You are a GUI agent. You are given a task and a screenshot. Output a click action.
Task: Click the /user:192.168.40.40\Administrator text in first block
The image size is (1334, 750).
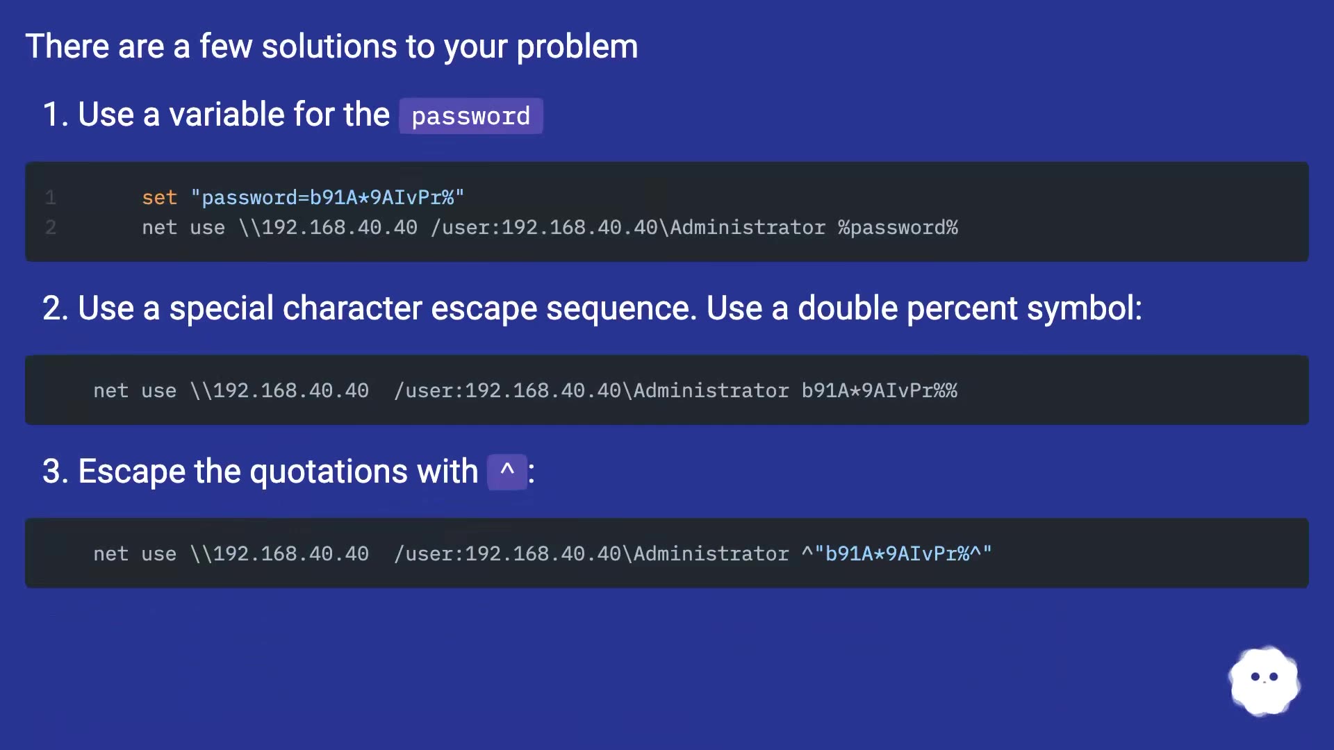click(x=627, y=228)
